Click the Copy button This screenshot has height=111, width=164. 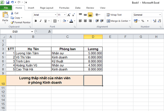tap(15, 18)
